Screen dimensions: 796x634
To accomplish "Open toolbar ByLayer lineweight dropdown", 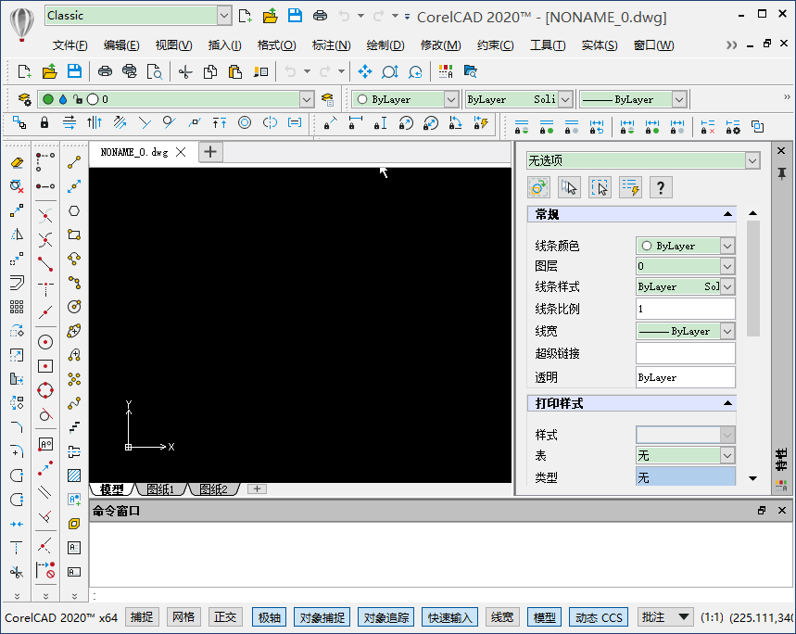I will point(679,99).
